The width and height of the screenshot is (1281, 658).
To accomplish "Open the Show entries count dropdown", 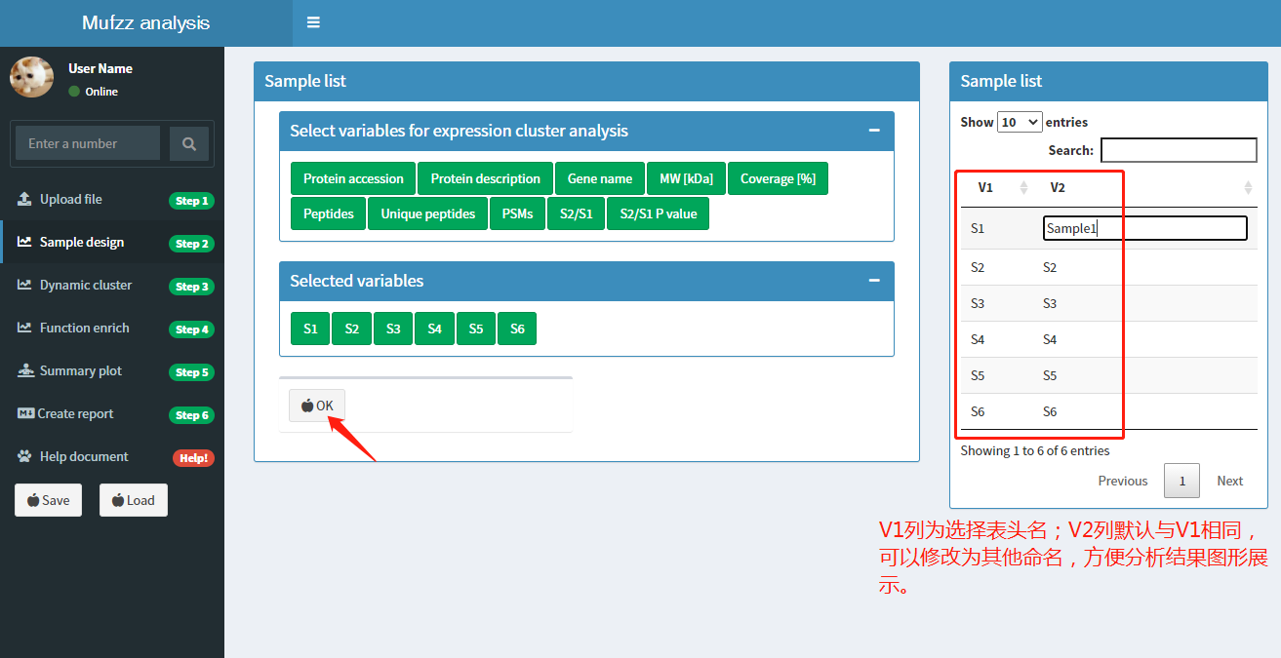I will (x=1020, y=122).
